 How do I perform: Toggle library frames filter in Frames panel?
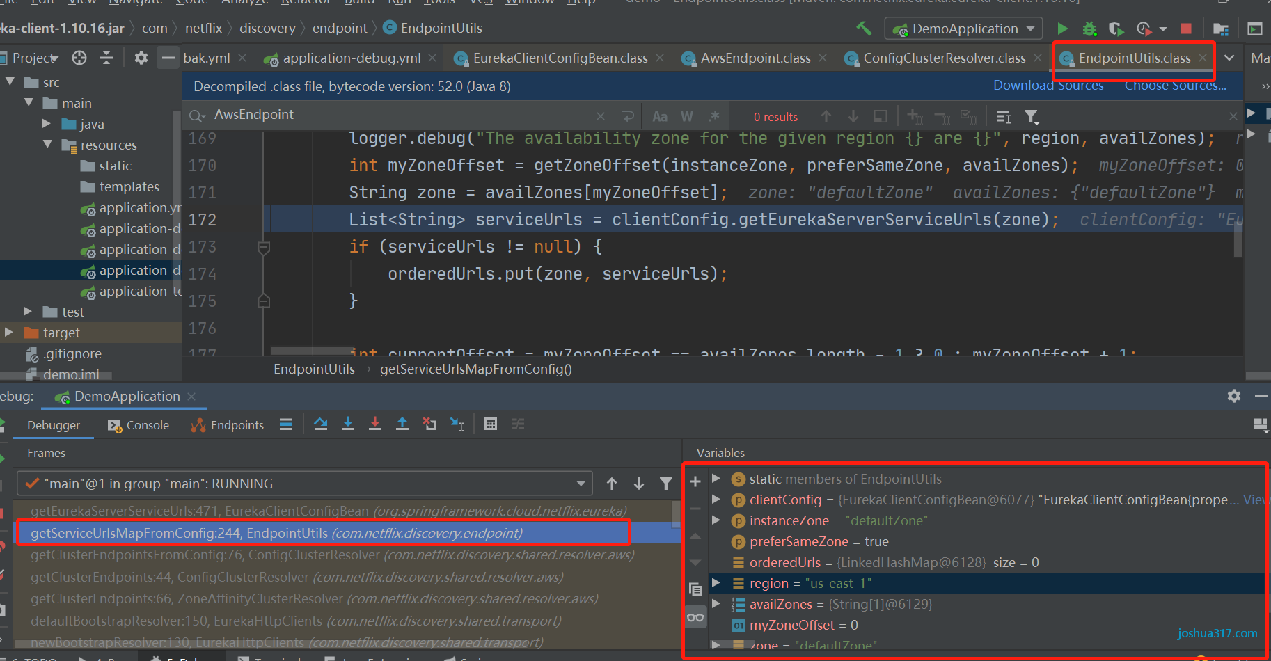666,484
